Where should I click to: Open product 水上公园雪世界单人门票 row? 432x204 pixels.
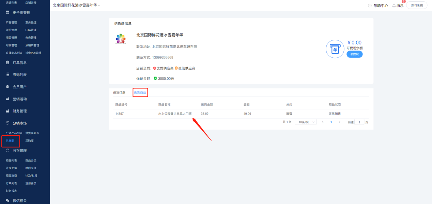[x=175, y=114]
